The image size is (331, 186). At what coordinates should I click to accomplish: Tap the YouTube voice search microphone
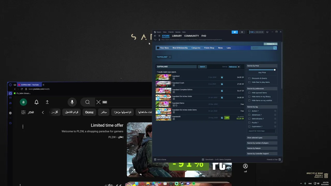[72, 102]
